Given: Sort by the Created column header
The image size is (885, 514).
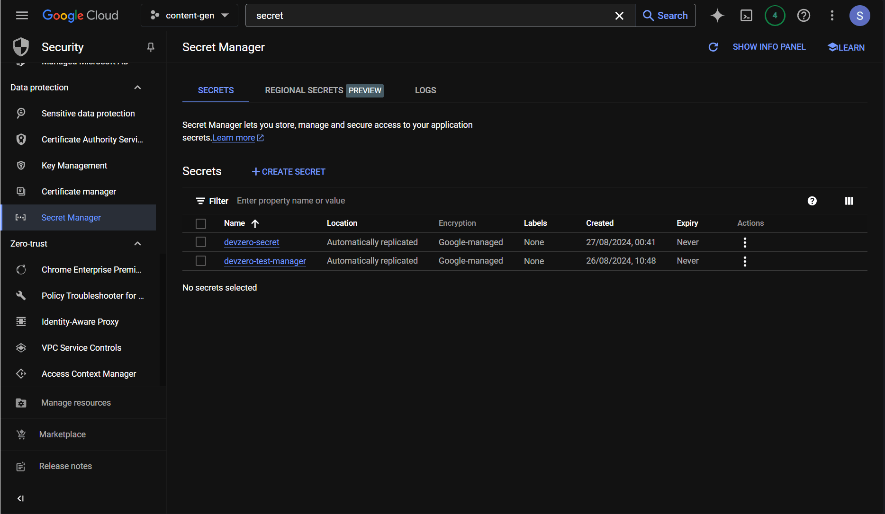Looking at the screenshot, I should (x=600, y=223).
